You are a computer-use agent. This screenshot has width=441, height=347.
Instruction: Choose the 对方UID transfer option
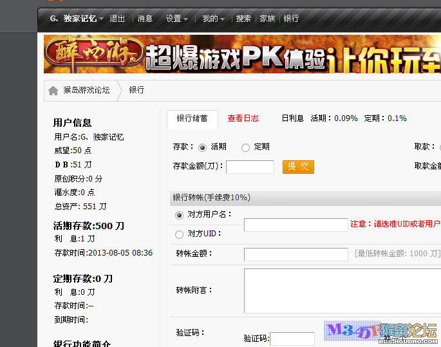[179, 234]
